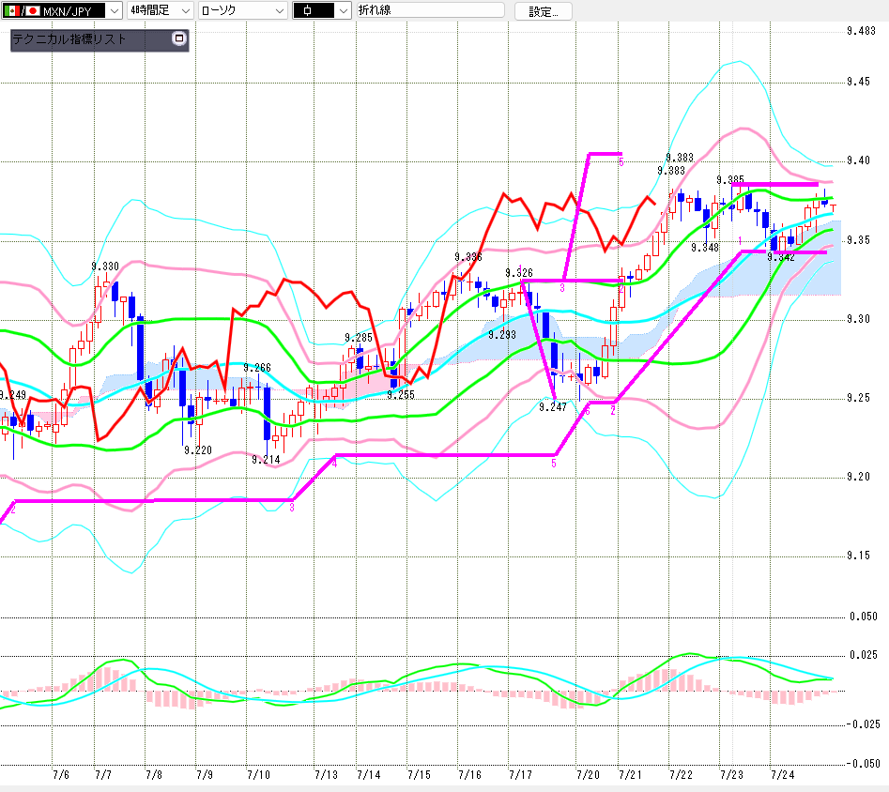
Task: Click the 9.385 high price label
Action: coord(730,180)
